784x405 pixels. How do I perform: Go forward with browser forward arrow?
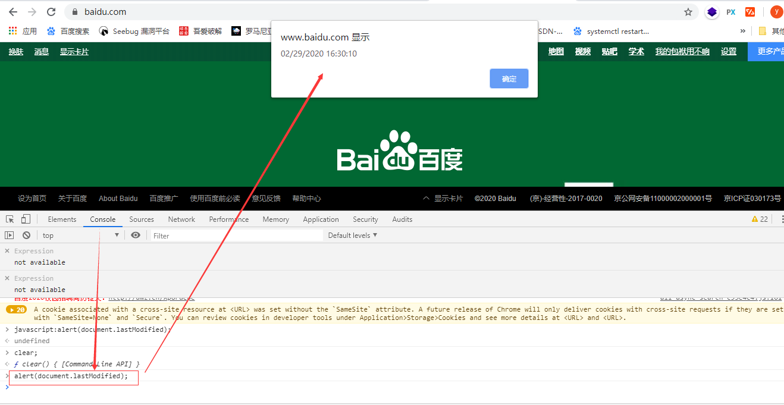(x=32, y=12)
